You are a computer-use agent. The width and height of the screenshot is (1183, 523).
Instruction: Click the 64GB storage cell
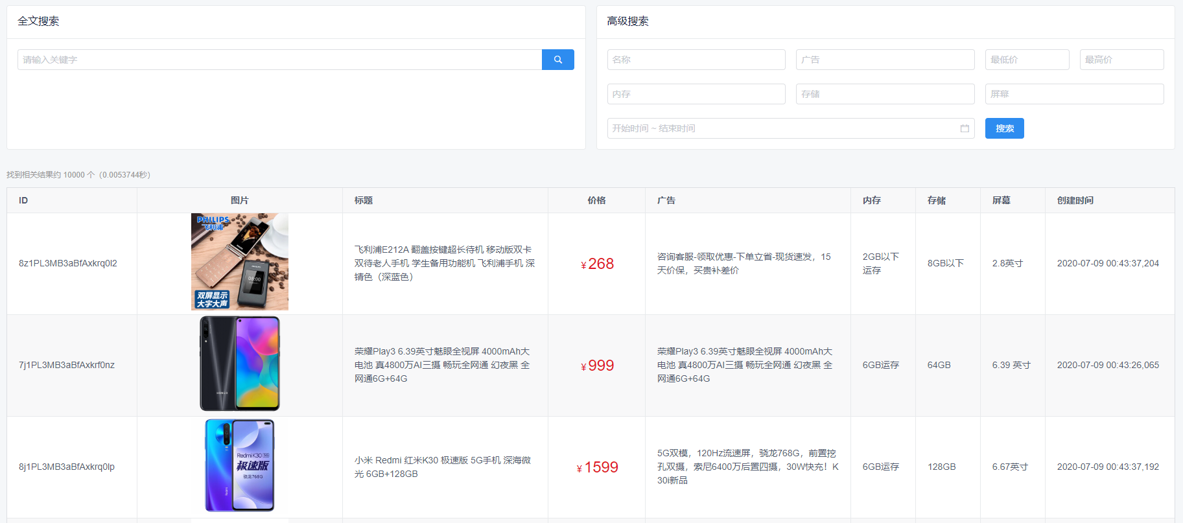point(939,365)
